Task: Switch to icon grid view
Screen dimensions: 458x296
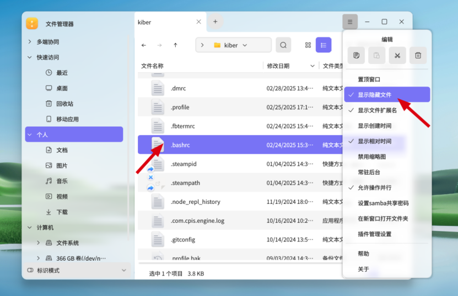Action: click(x=308, y=45)
